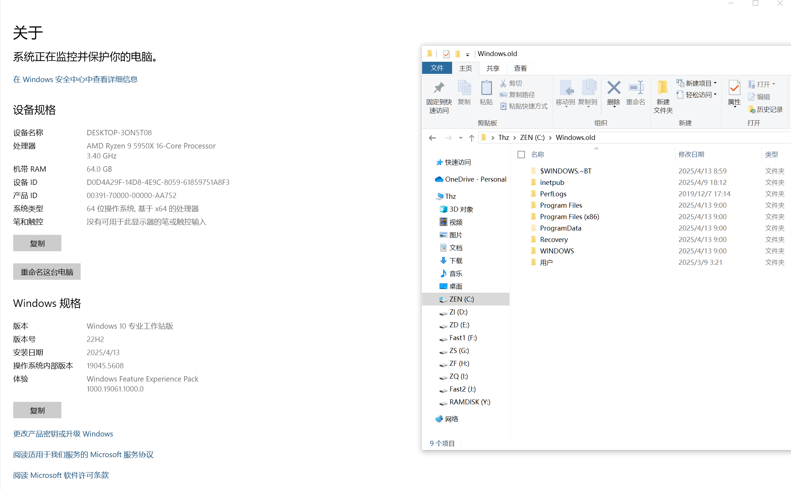
Task: Click History (历史记录) in ribbon
Action: [x=766, y=110]
